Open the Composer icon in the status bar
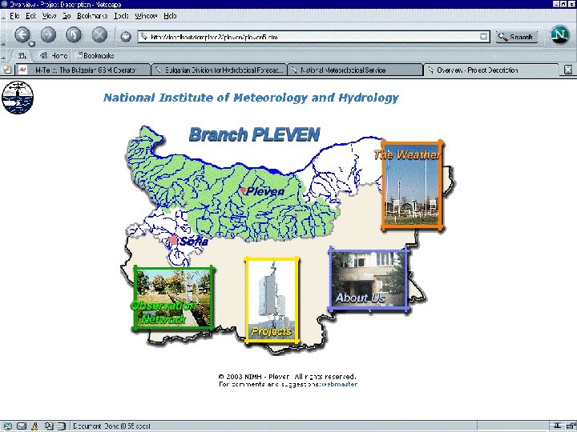 pos(49,426)
